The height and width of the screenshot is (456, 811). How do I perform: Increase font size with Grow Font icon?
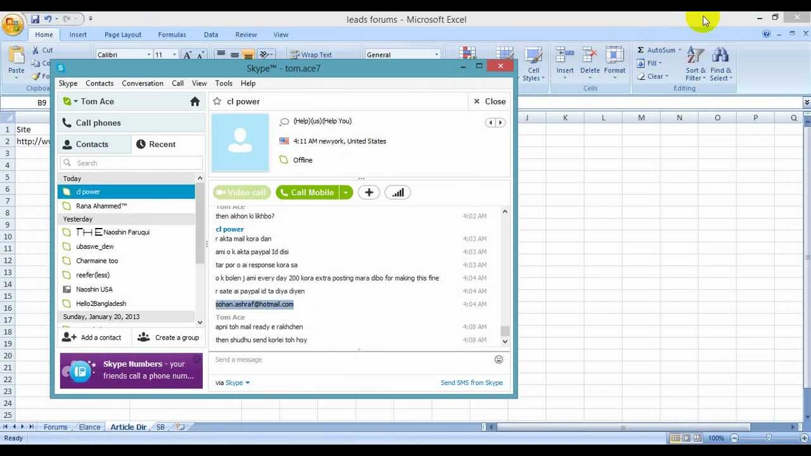(188, 55)
